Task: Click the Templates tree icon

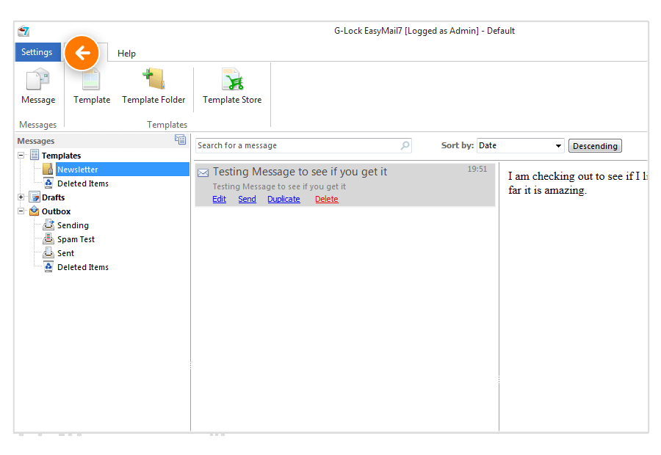Action: click(x=35, y=155)
